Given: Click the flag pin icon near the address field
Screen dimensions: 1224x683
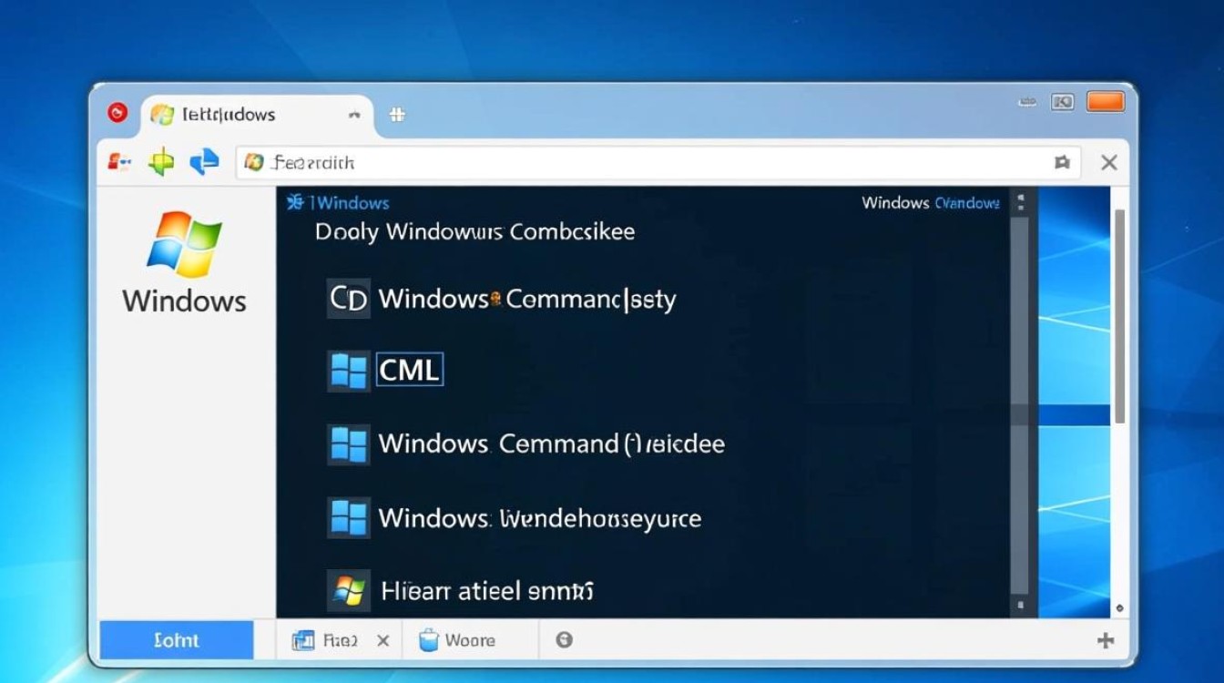Looking at the screenshot, I should (x=1062, y=162).
